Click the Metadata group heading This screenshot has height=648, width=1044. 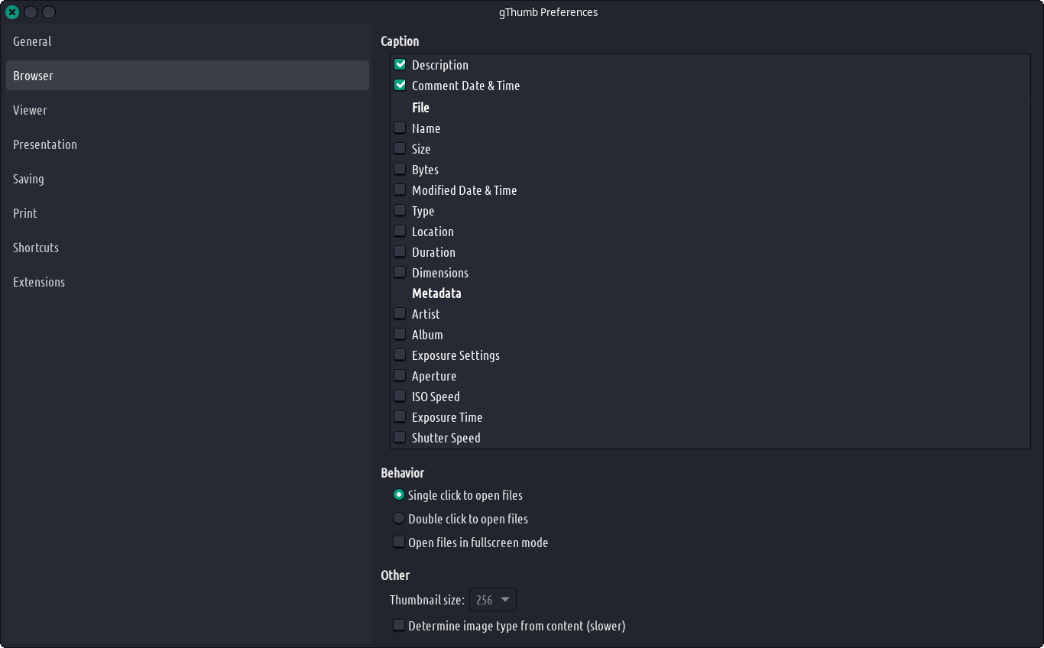coord(436,293)
